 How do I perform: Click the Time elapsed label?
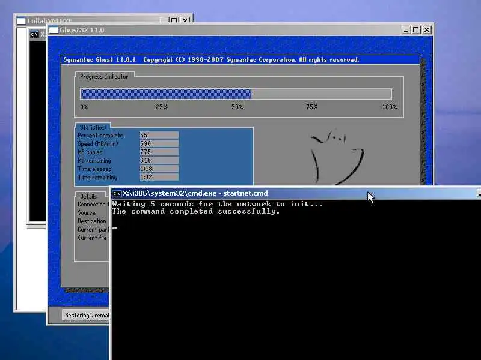click(x=94, y=169)
